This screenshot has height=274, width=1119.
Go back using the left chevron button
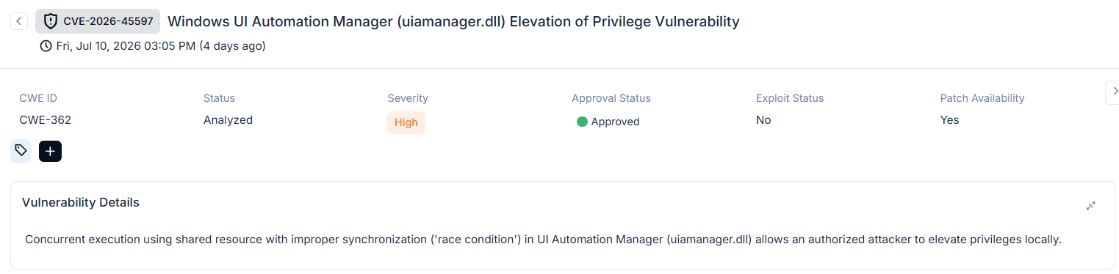coord(19,21)
